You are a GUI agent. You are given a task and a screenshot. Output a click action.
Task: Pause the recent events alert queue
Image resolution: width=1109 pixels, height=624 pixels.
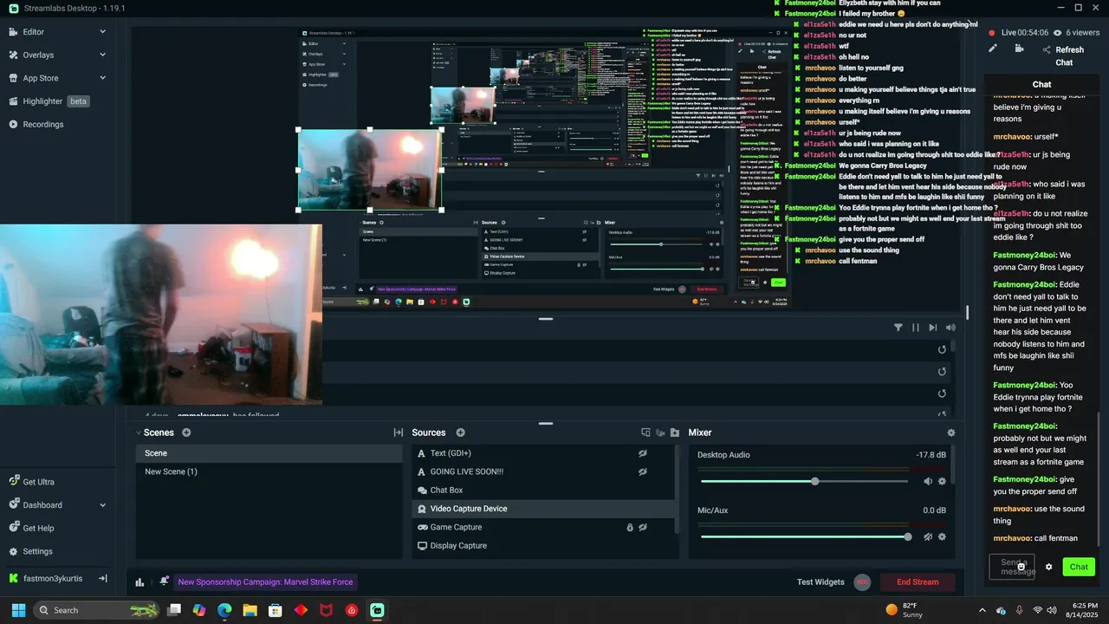(916, 328)
